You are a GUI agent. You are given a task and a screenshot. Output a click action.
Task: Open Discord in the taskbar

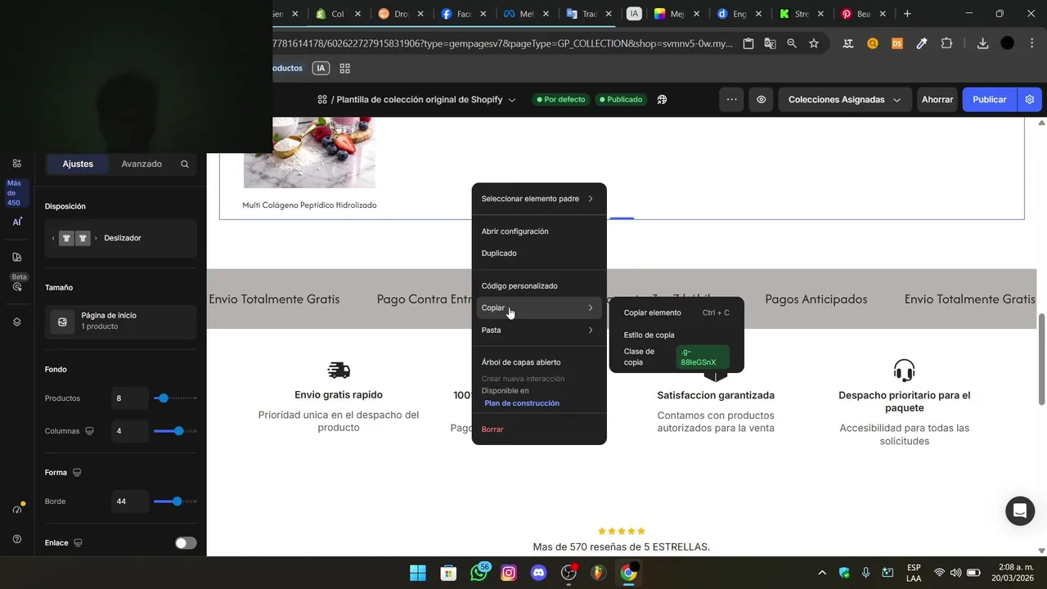[538, 573]
